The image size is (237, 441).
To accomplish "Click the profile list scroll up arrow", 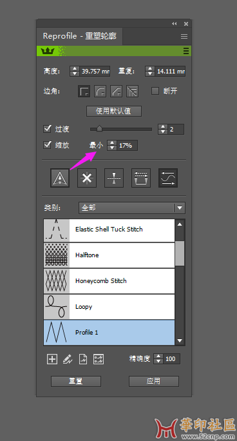I will click(180, 224).
